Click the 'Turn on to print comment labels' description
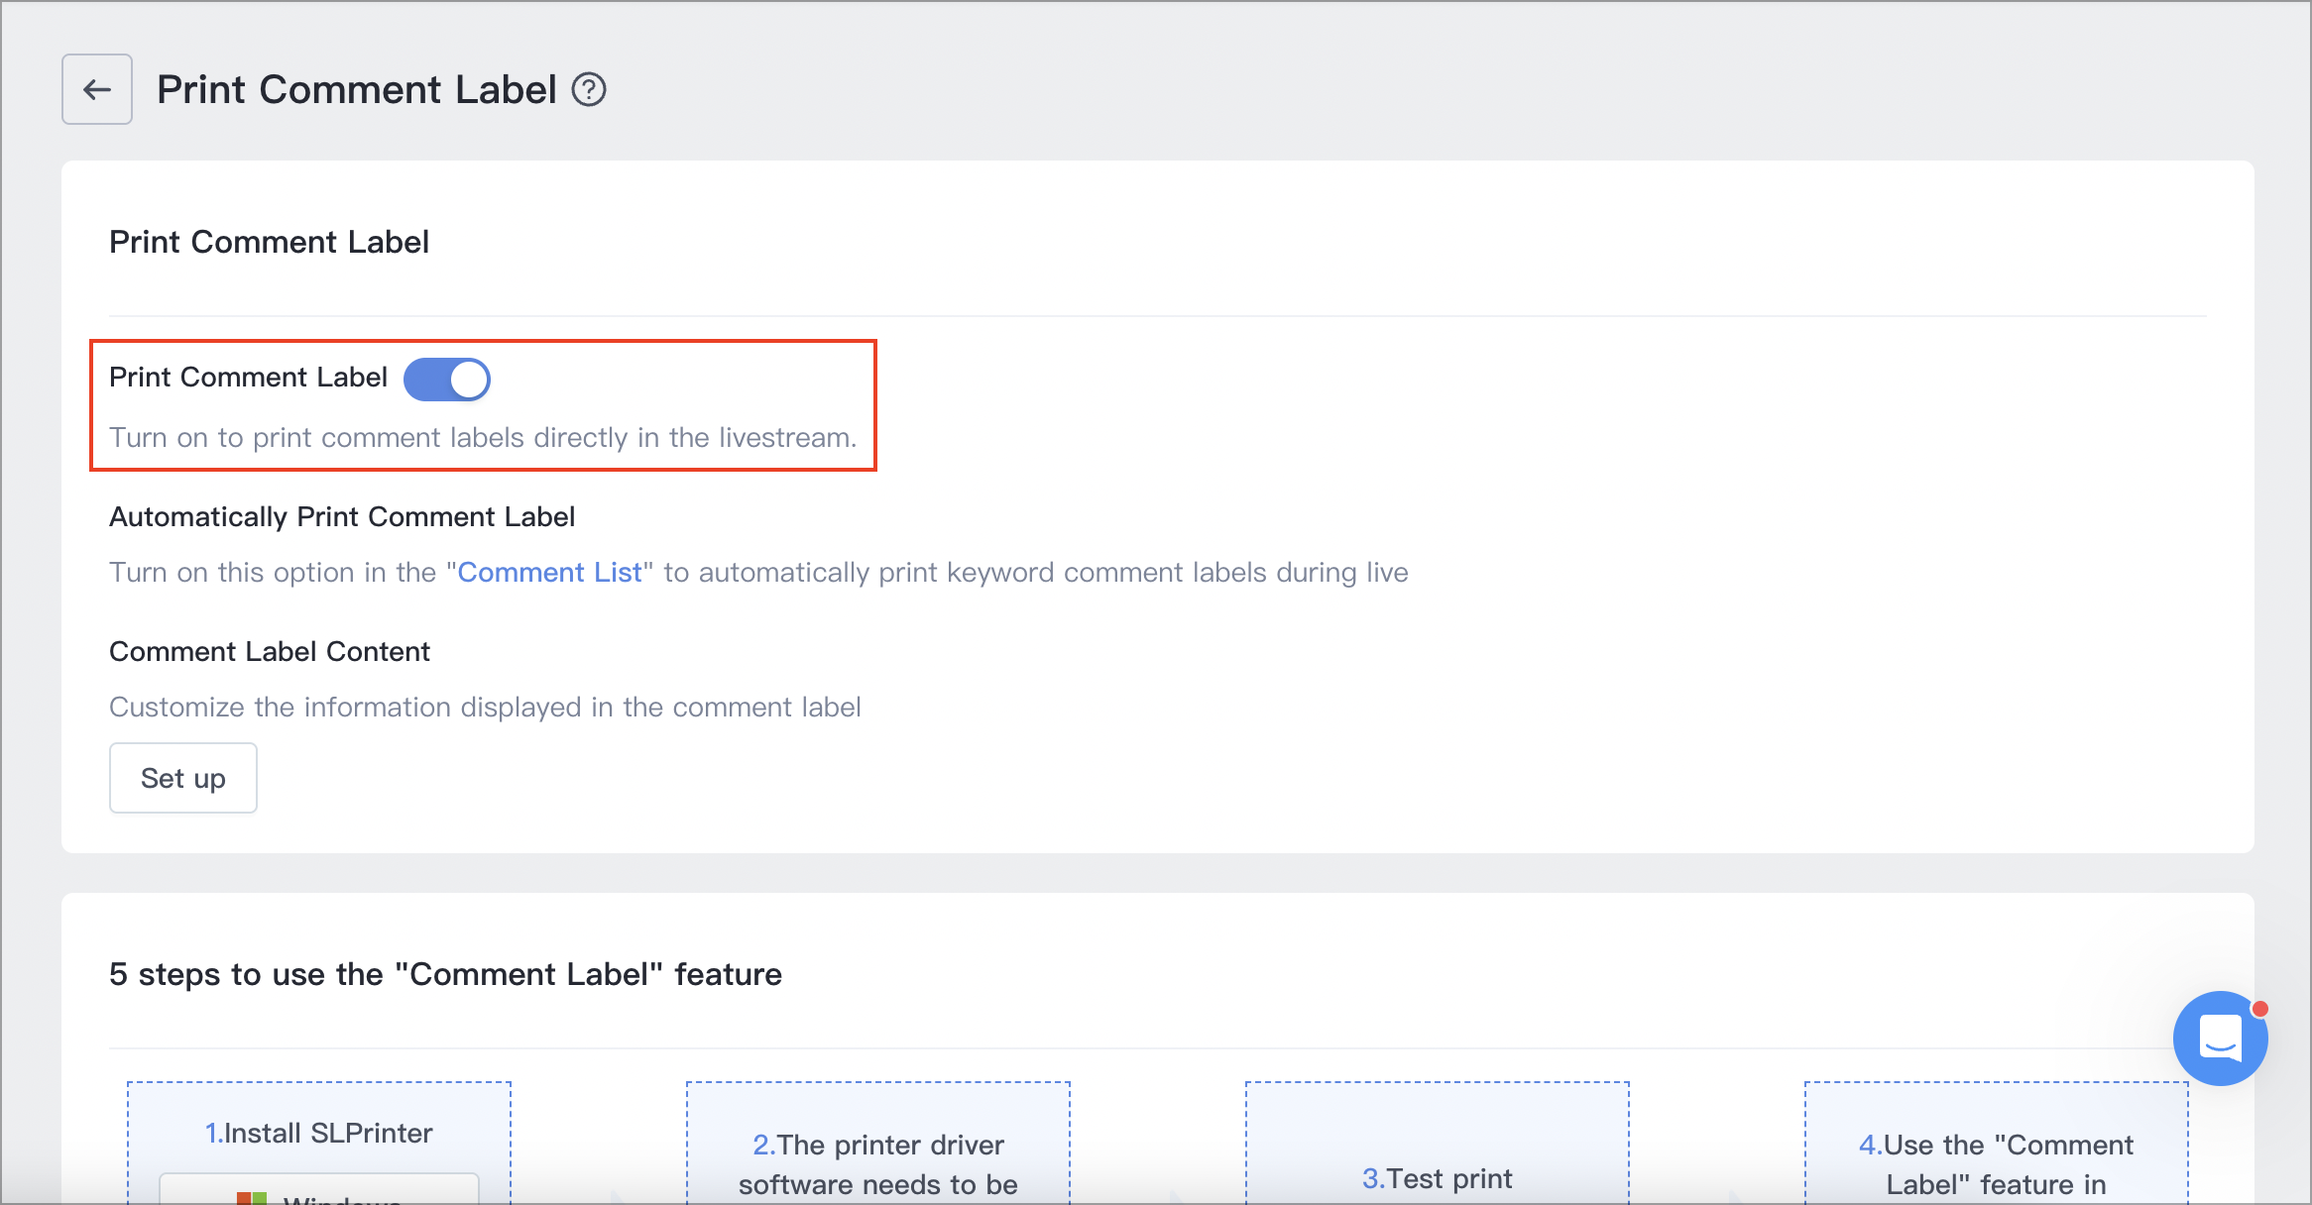The height and width of the screenshot is (1205, 2312). click(x=483, y=438)
